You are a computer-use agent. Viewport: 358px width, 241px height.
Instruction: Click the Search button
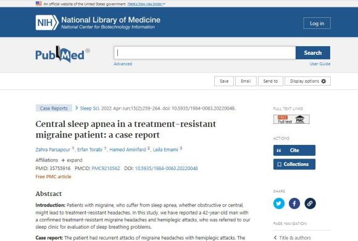pyautogui.click(x=313, y=52)
